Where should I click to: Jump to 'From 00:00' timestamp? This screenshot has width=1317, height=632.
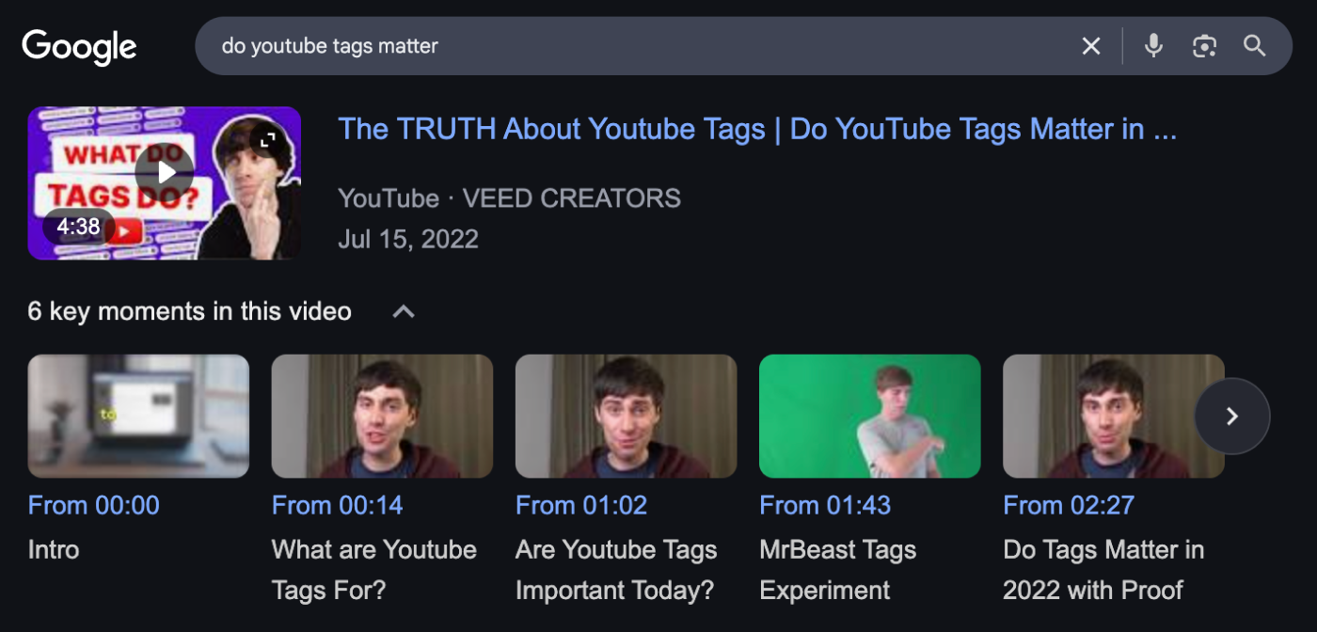tap(94, 506)
